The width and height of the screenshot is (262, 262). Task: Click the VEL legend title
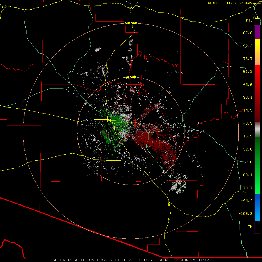pyautogui.click(x=256, y=17)
